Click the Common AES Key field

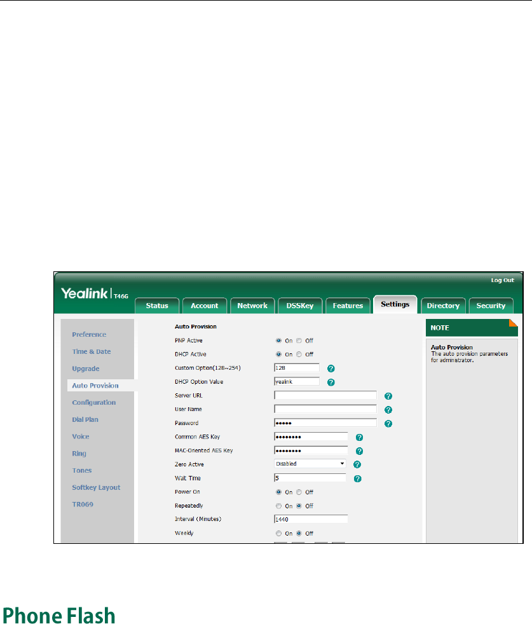pyautogui.click(x=311, y=437)
